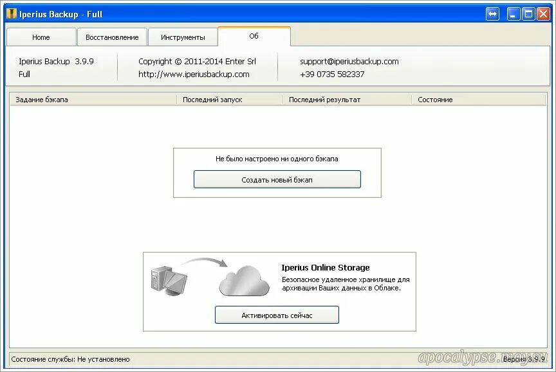Close the Iperius Backup window
This screenshot has height=372, width=556.
[543, 14]
